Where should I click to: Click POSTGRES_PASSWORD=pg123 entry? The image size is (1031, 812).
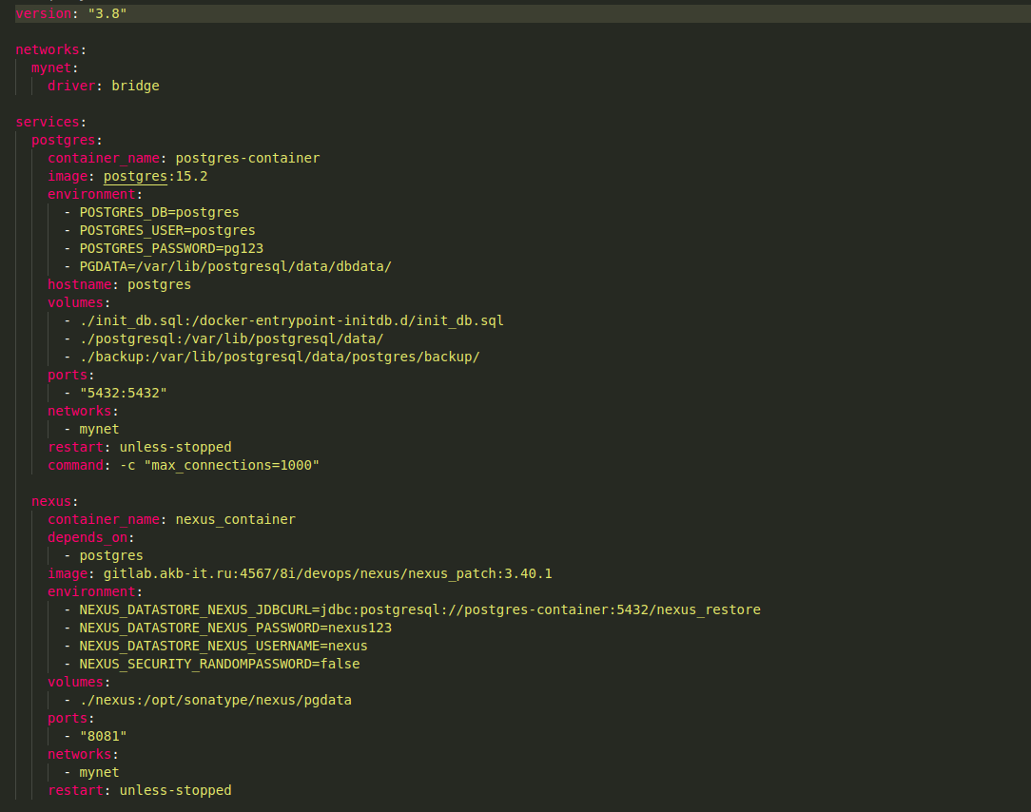pyautogui.click(x=171, y=248)
